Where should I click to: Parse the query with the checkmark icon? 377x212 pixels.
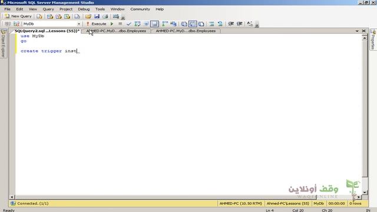(x=128, y=24)
